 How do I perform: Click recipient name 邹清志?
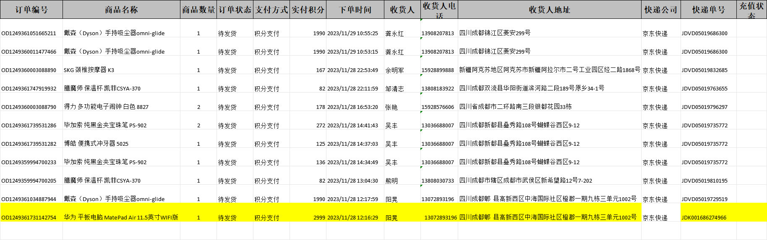tap(394, 89)
